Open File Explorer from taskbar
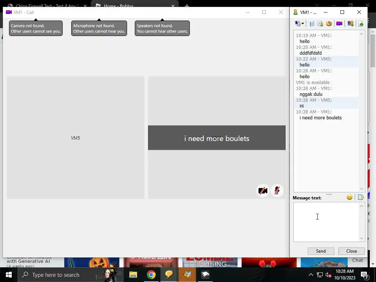The image size is (376, 282). (133, 275)
